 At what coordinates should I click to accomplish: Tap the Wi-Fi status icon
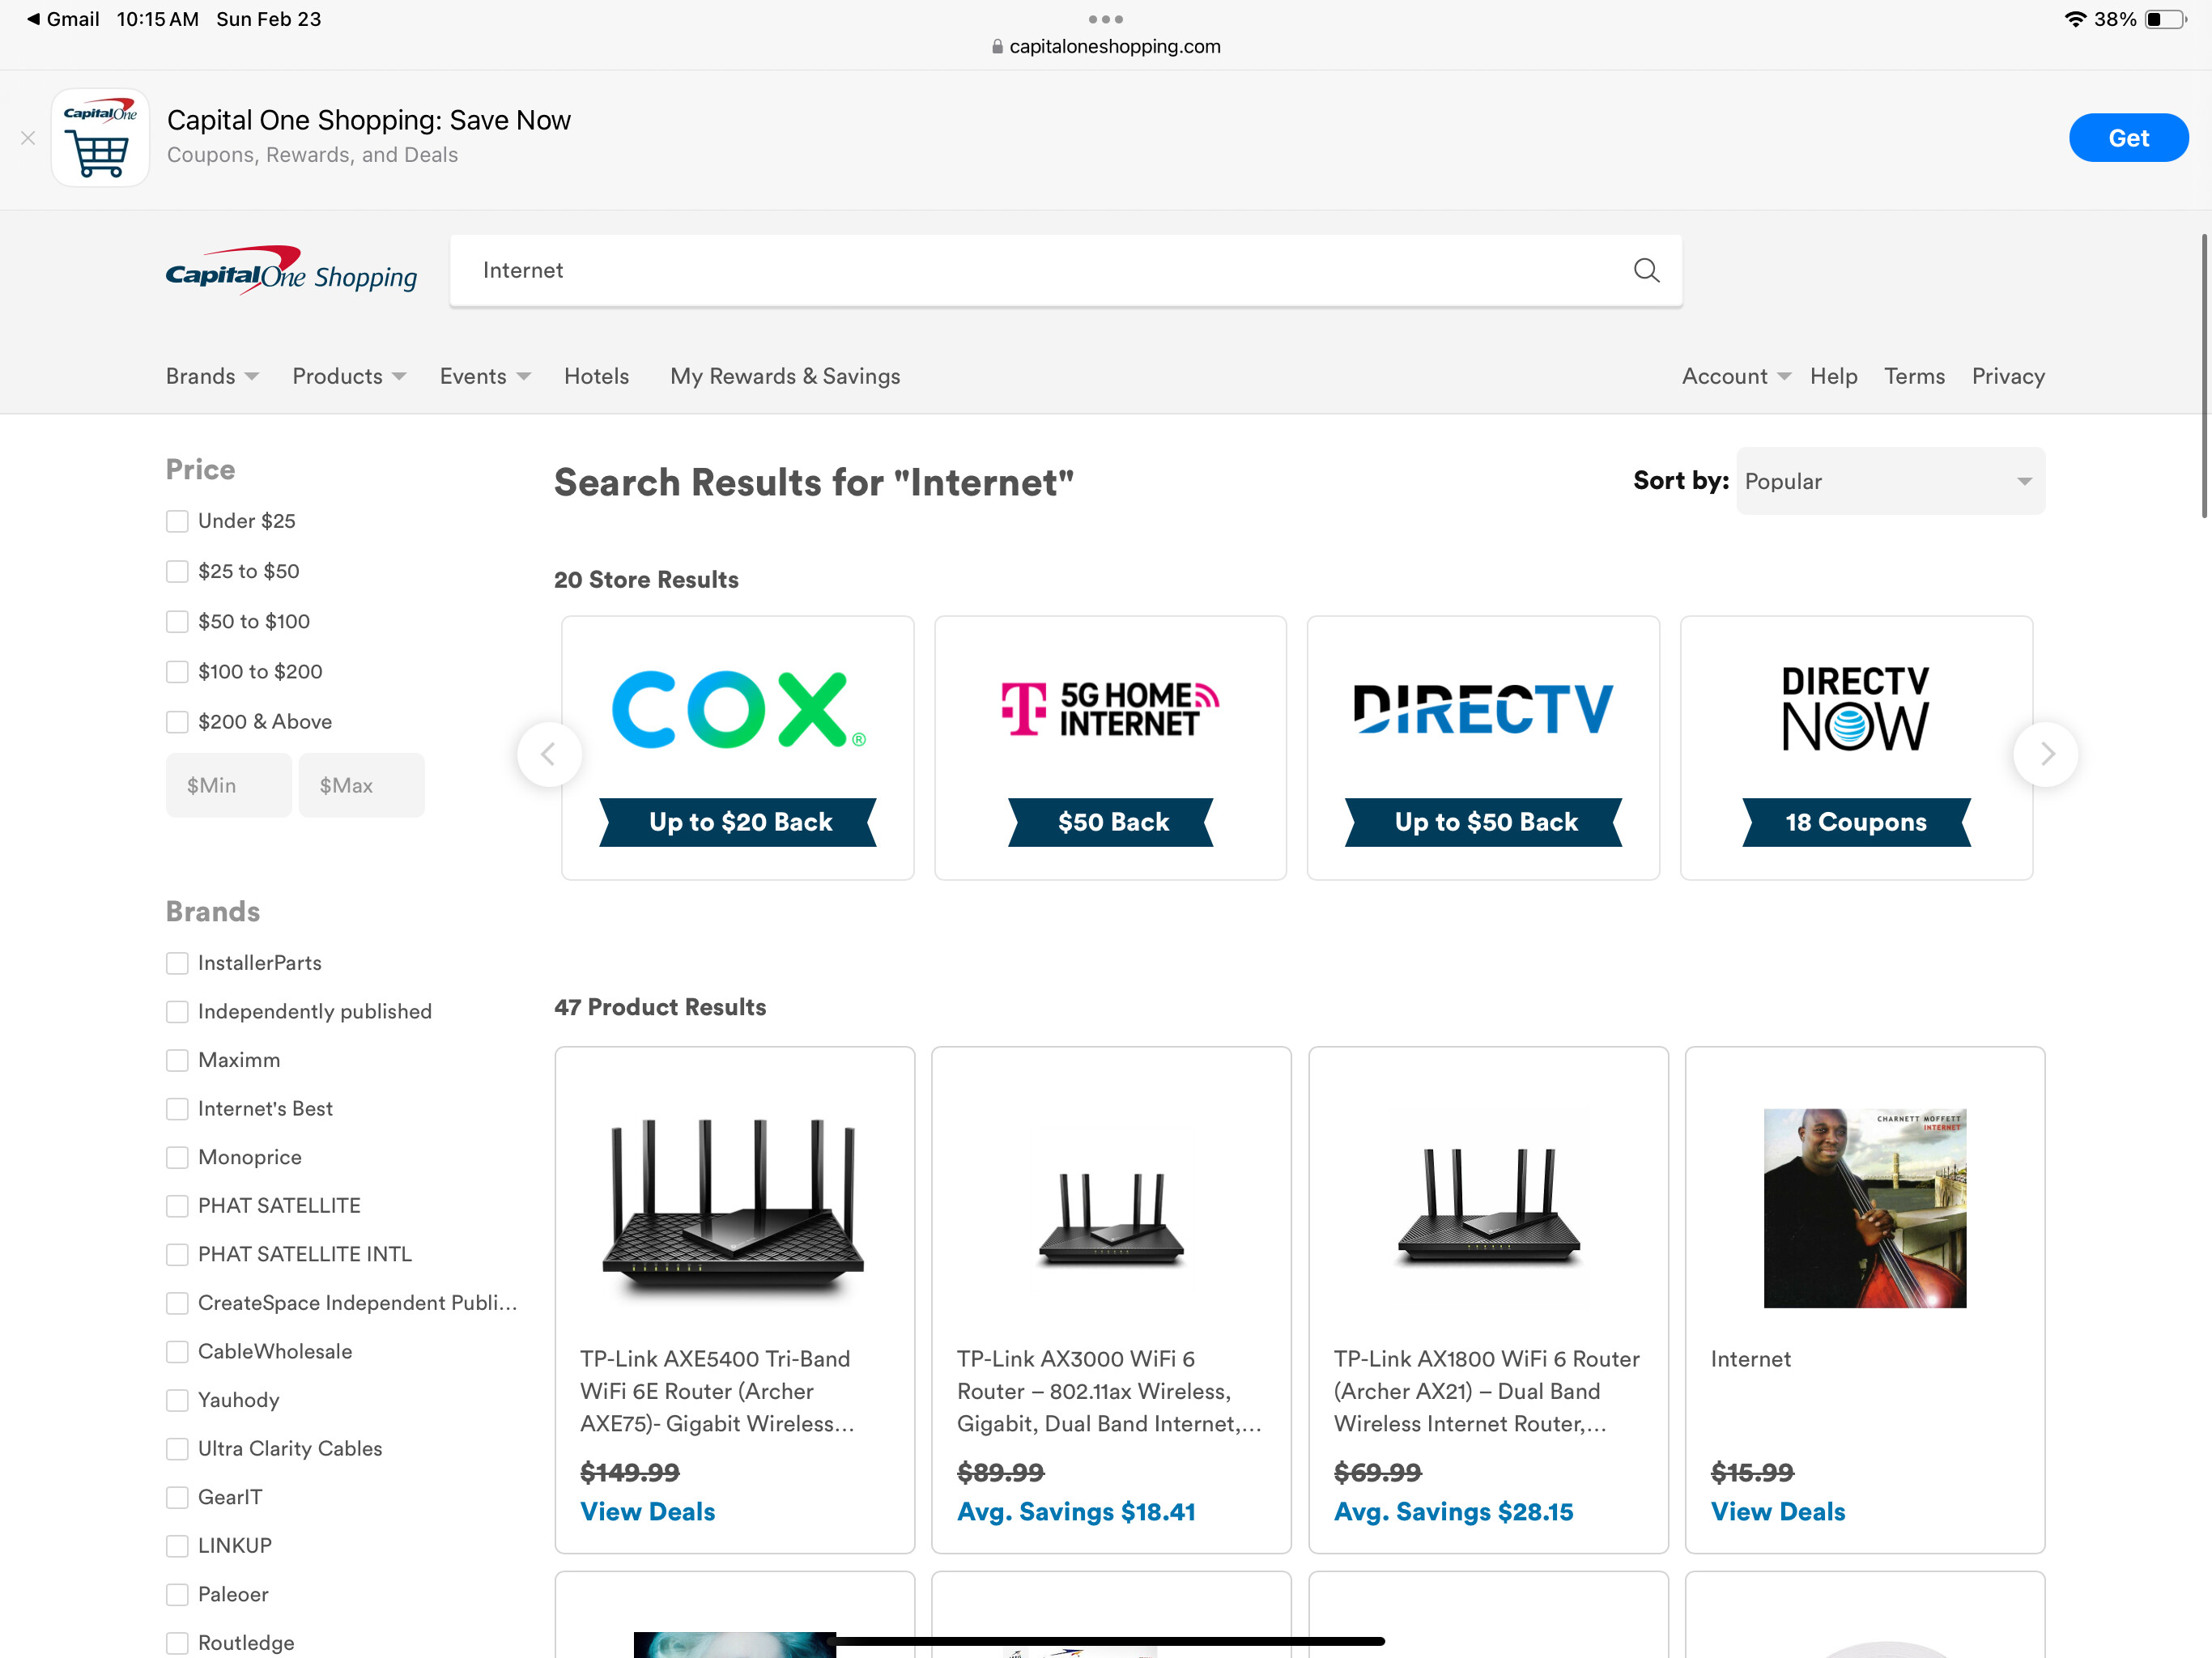pos(2075,19)
